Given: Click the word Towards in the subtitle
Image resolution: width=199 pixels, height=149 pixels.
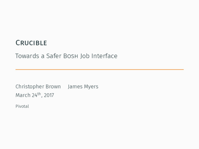Looking at the screenshot, I should 27,56.
